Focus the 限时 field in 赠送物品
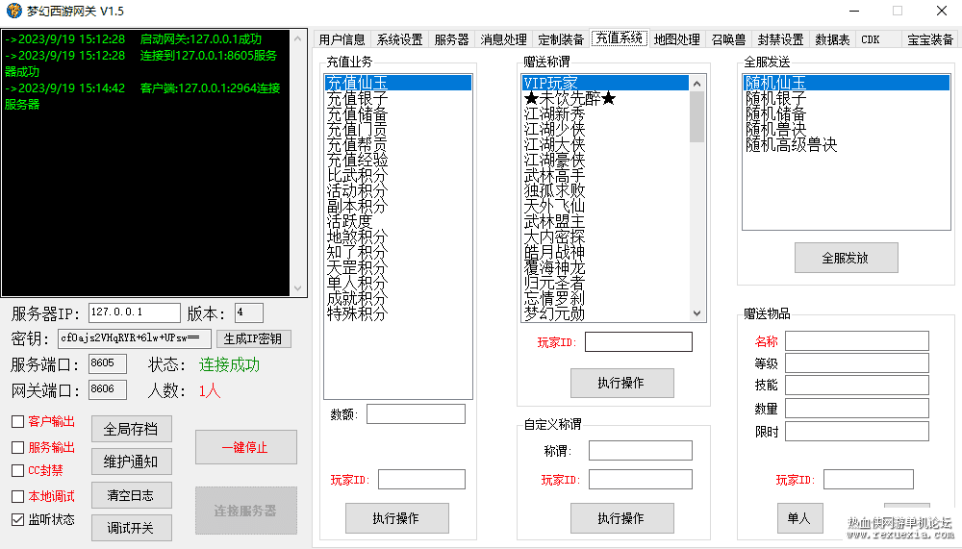This screenshot has width=962, height=549. point(857,432)
